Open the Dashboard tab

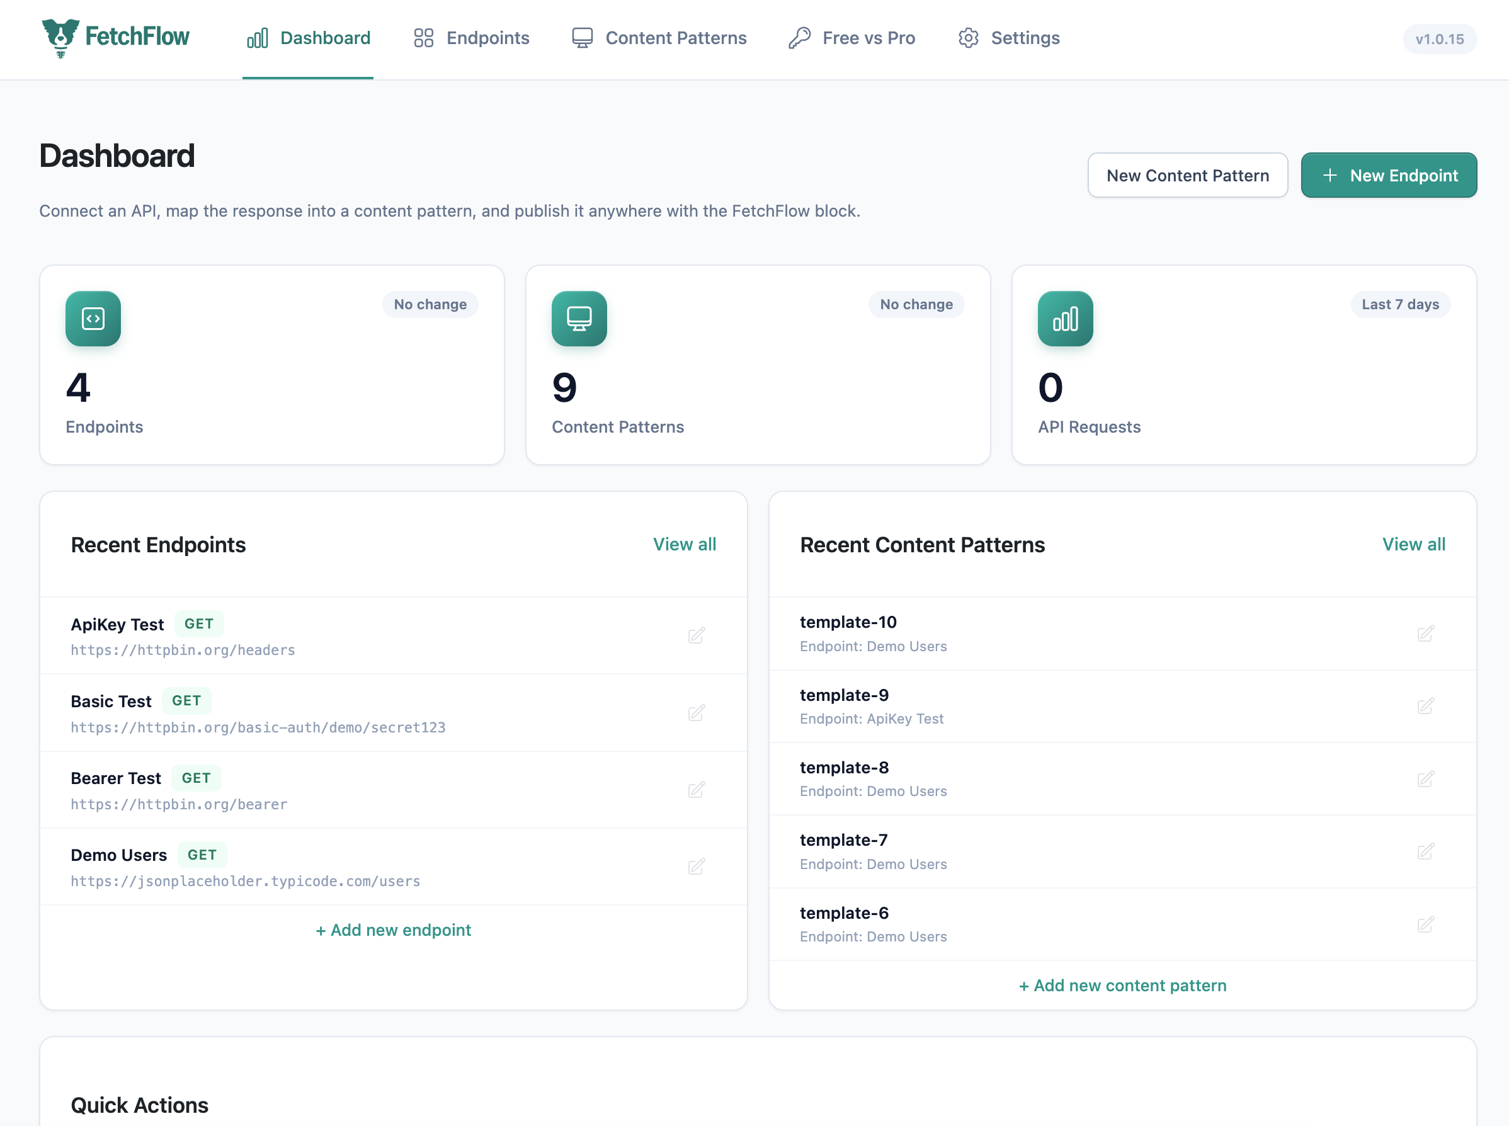(308, 39)
